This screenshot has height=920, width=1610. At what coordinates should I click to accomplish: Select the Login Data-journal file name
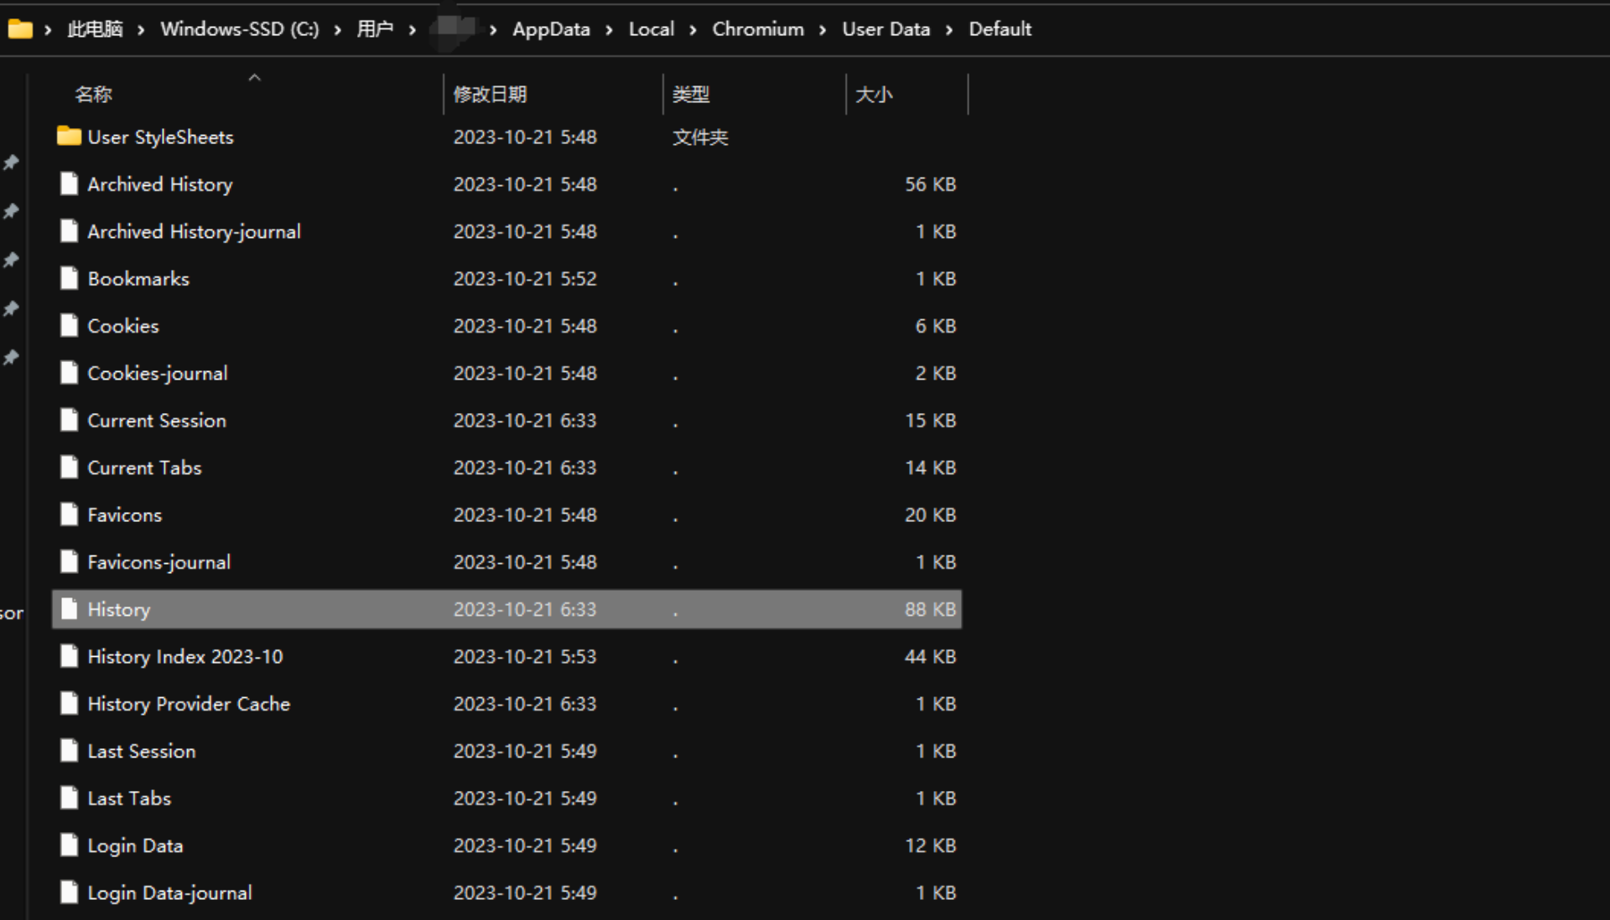(x=169, y=893)
